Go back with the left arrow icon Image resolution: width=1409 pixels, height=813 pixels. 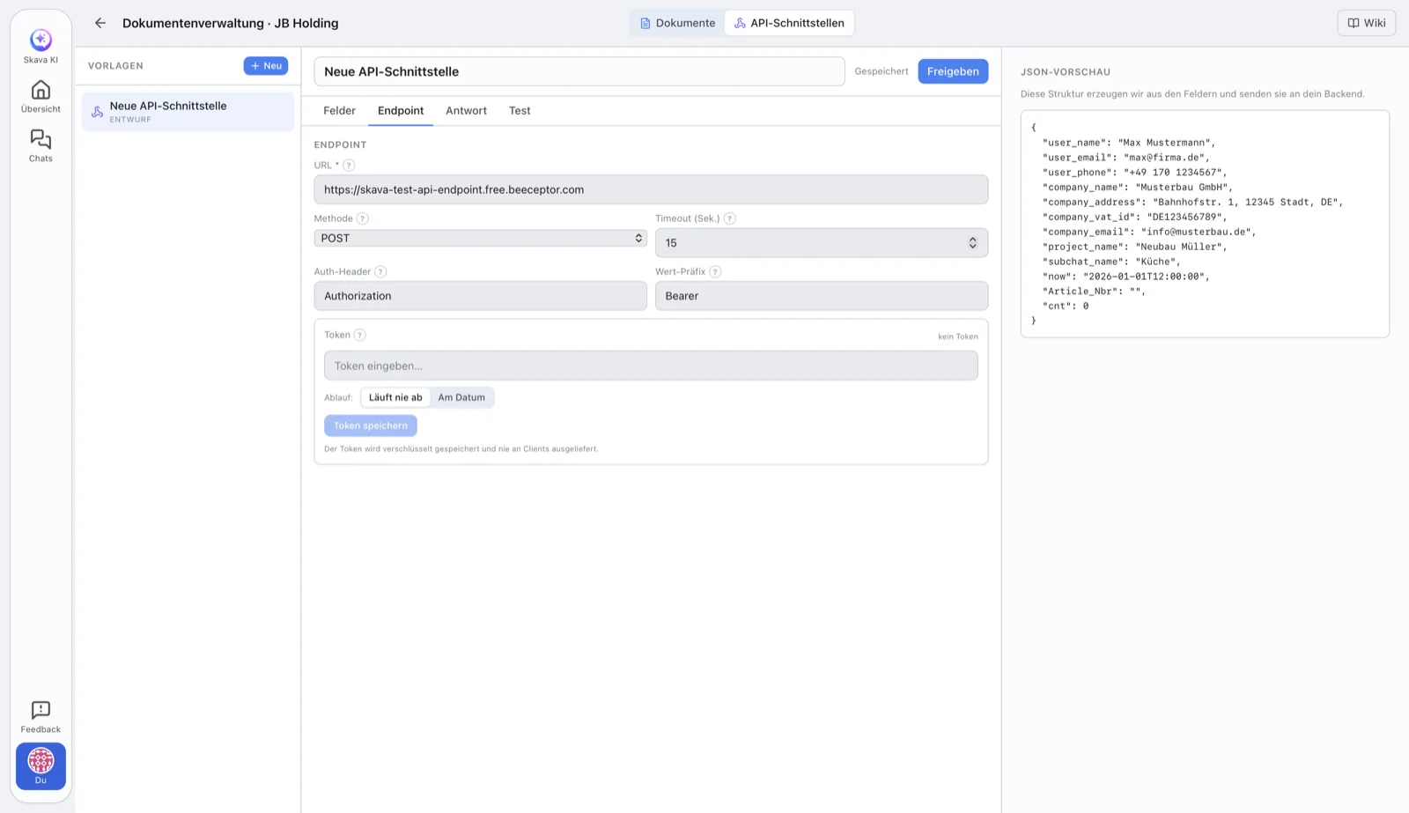coord(100,23)
